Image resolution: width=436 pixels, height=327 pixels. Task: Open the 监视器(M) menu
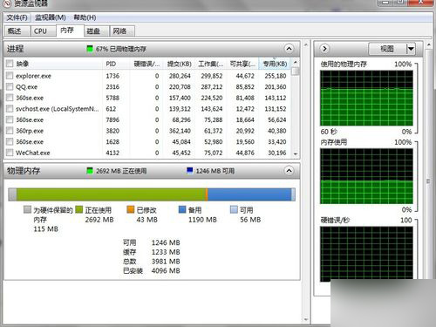coord(50,17)
